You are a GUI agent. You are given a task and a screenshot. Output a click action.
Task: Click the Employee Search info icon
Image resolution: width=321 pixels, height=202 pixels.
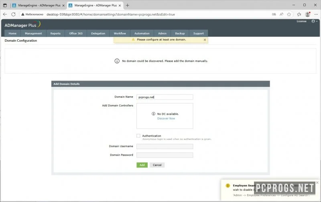pos(228,186)
